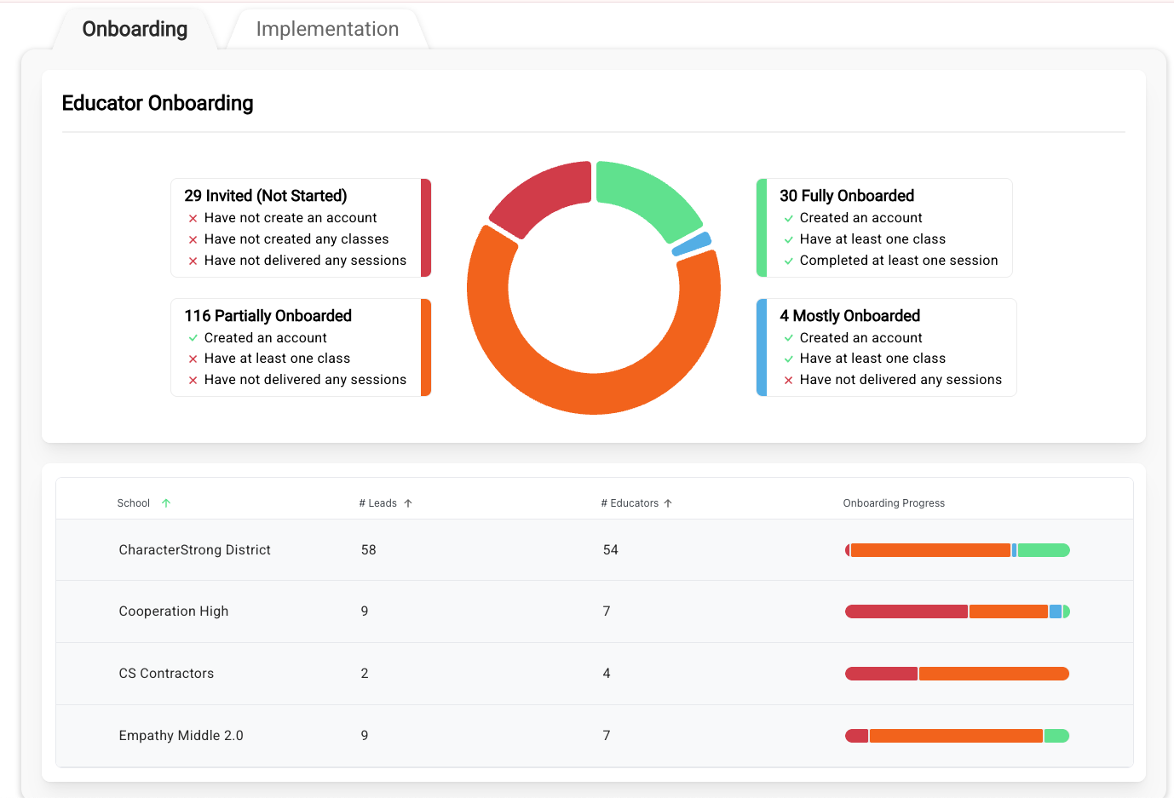The width and height of the screenshot is (1174, 798).
Task: Switch to the Implementation tab
Action: 327,29
